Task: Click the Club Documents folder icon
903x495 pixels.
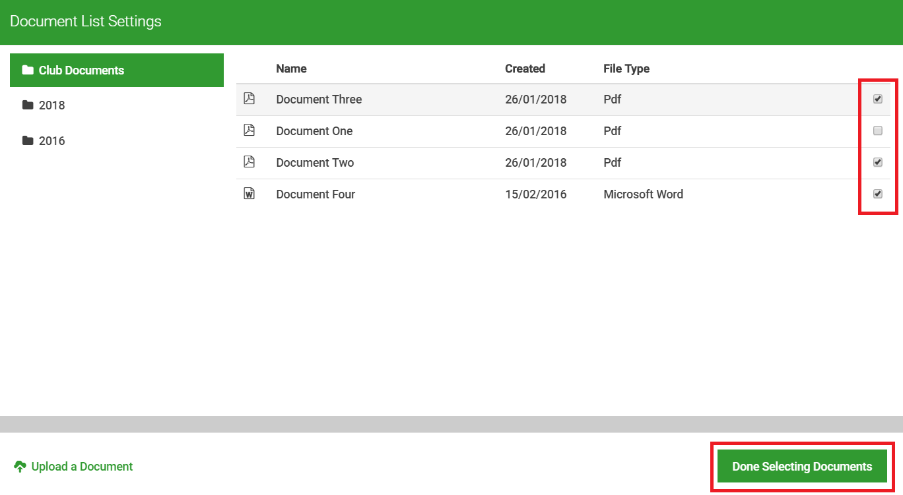Action: tap(28, 70)
